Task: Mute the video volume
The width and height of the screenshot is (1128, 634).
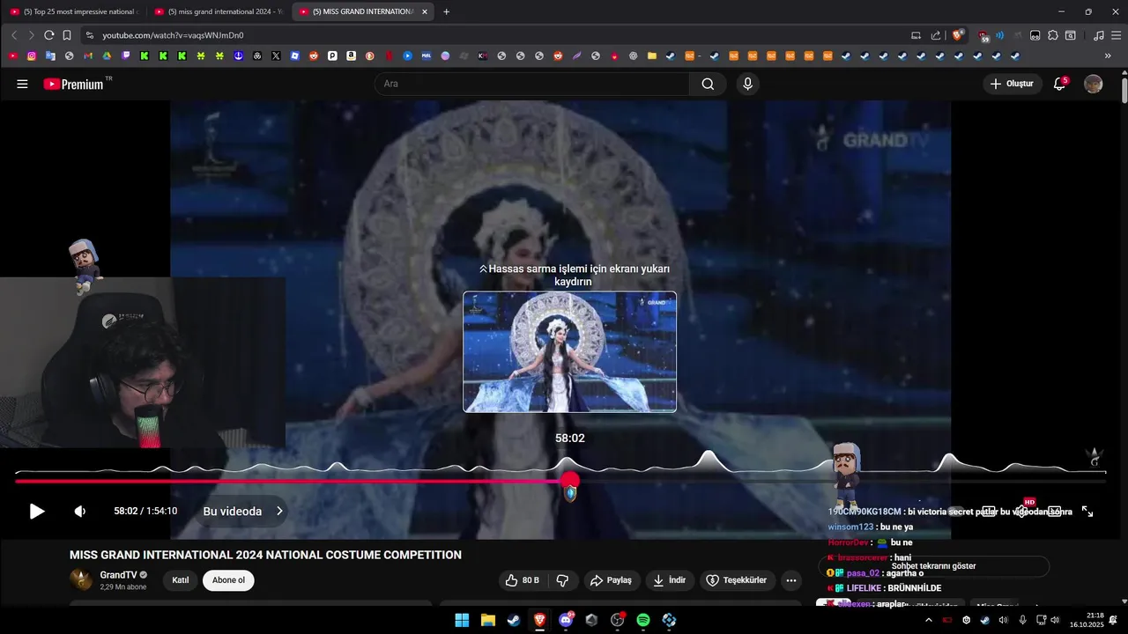Action: tap(80, 512)
